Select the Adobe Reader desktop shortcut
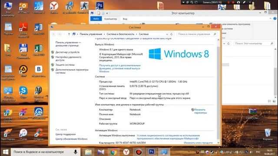The width and height of the screenshot is (278, 156). tap(23, 30)
